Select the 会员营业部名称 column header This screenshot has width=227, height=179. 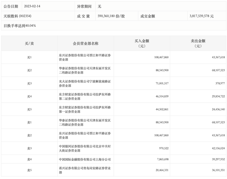86,44
